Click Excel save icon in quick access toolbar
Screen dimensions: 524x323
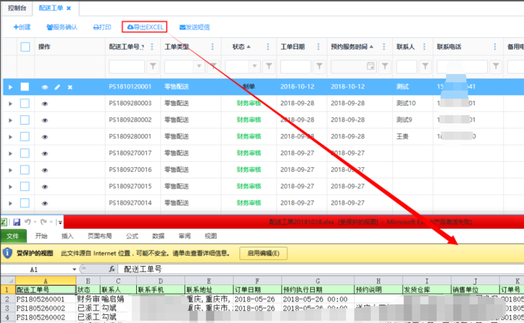pos(17,222)
